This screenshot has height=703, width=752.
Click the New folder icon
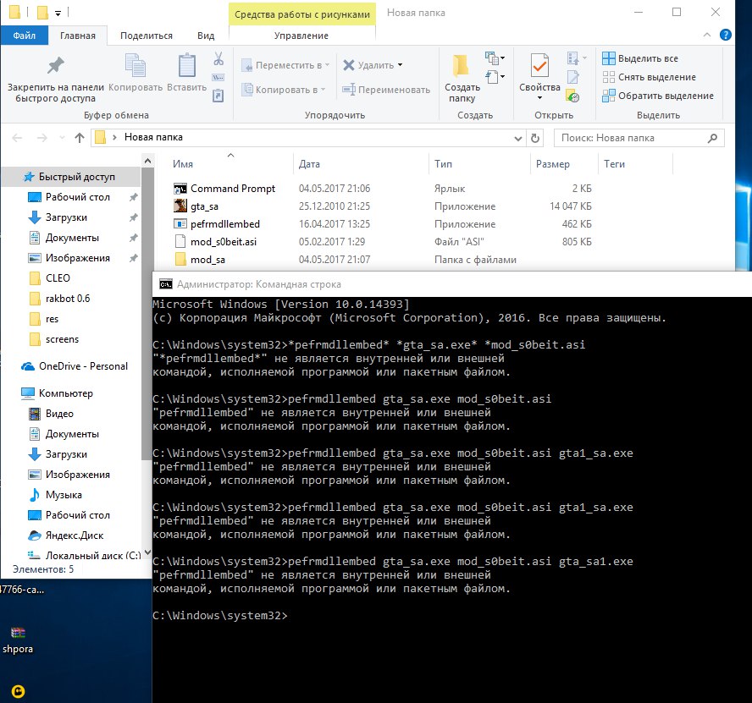[461, 66]
